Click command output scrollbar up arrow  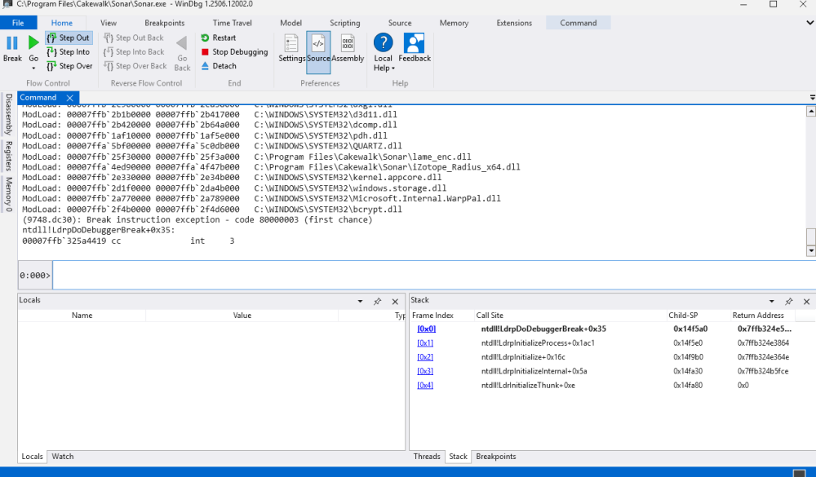(x=811, y=112)
